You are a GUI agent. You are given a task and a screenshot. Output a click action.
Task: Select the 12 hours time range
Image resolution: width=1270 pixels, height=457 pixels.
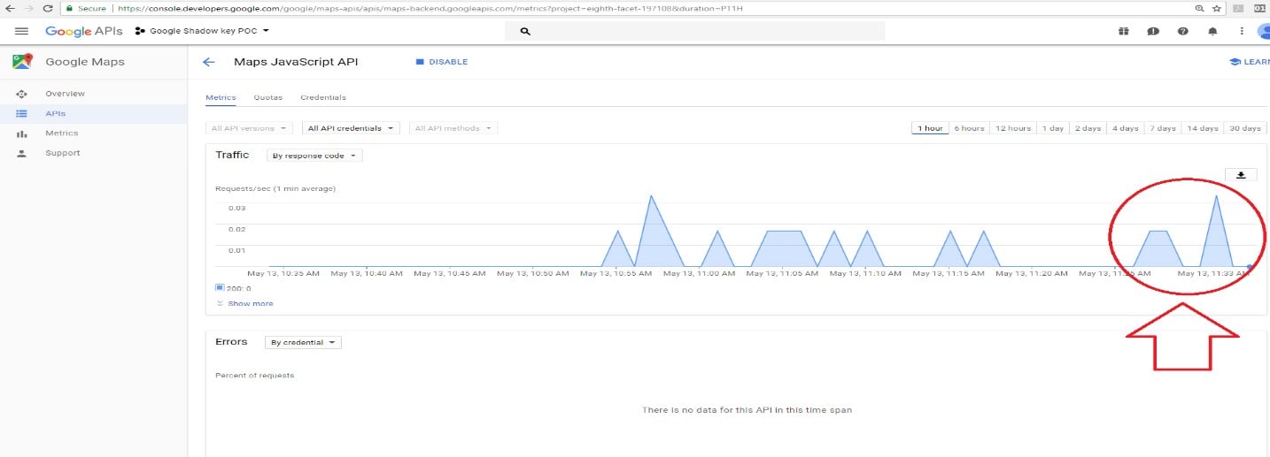(1013, 128)
